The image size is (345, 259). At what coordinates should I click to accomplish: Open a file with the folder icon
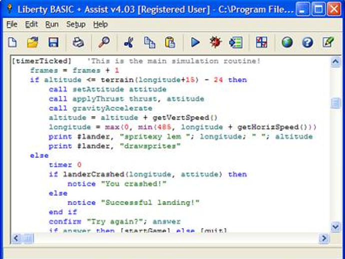pyautogui.click(x=32, y=42)
